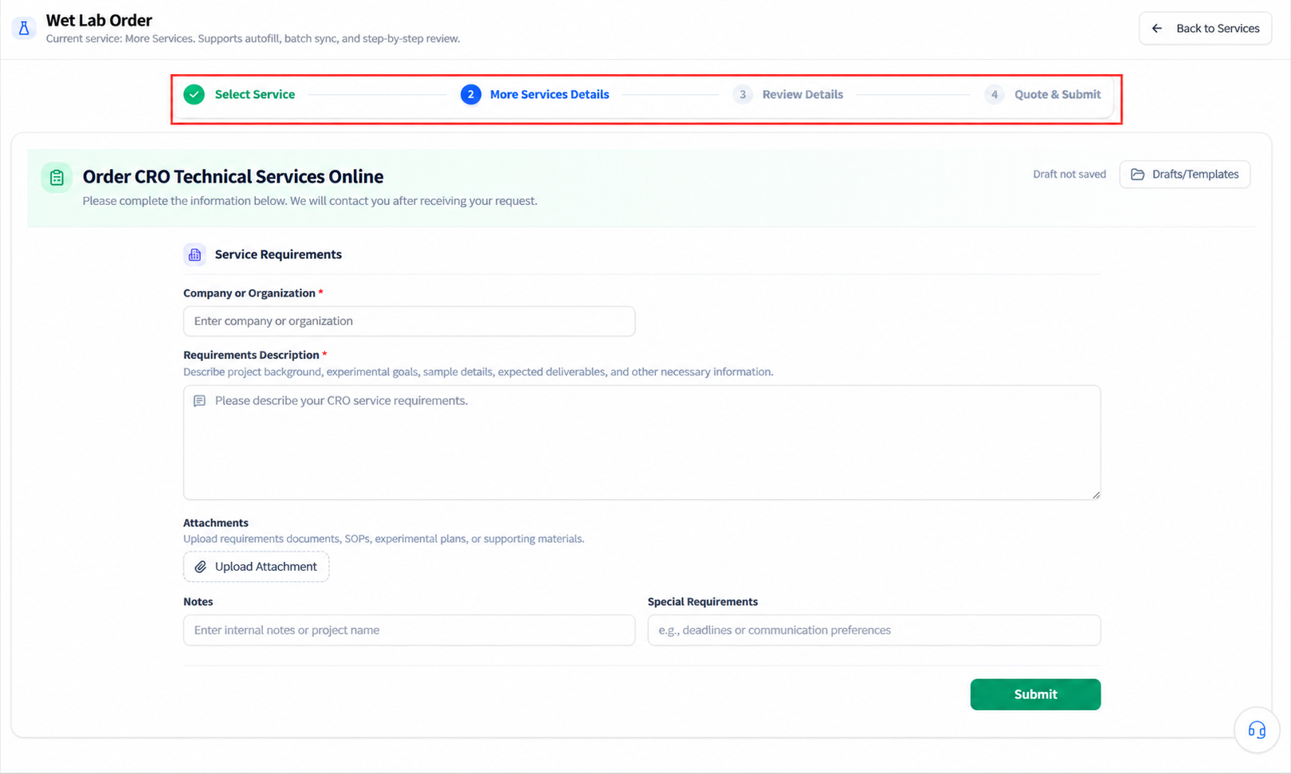
Task: Click the 'Draft not saved' status text
Action: [x=1069, y=175]
